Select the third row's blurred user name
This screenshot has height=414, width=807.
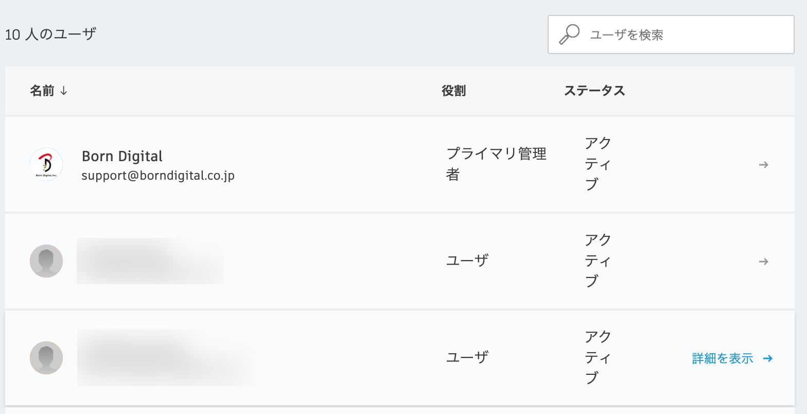pyautogui.click(x=166, y=358)
